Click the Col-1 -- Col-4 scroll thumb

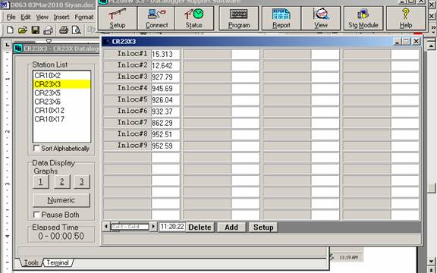click(x=130, y=227)
